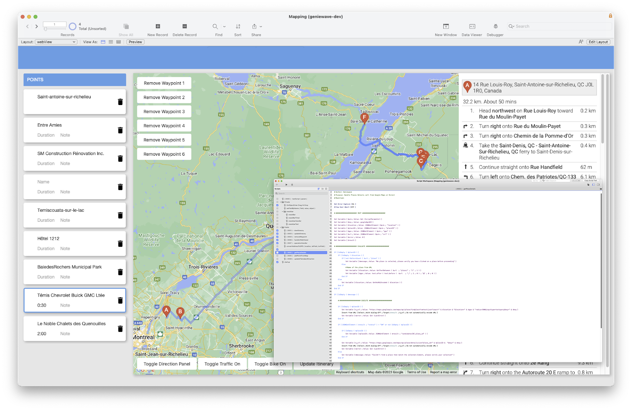This screenshot has width=632, height=410.
Task: Toggle checkbox for (0004) removeWaypoint script
Action: [277, 237]
